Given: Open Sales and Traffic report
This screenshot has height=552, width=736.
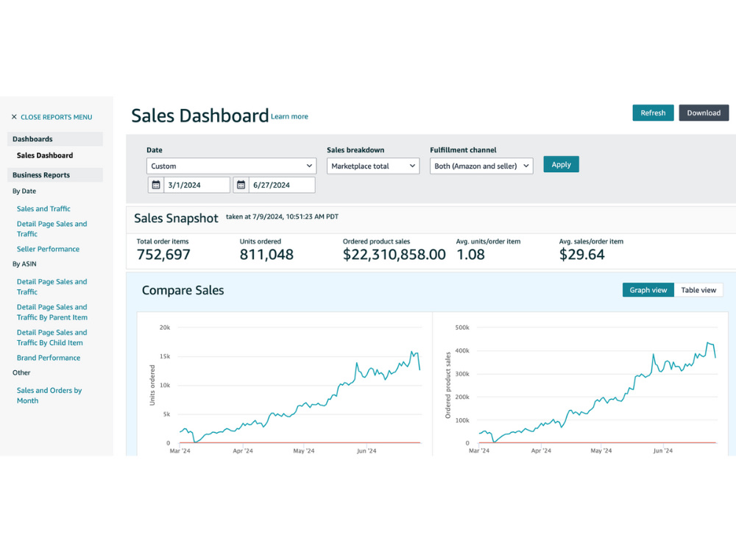Looking at the screenshot, I should click(x=43, y=209).
